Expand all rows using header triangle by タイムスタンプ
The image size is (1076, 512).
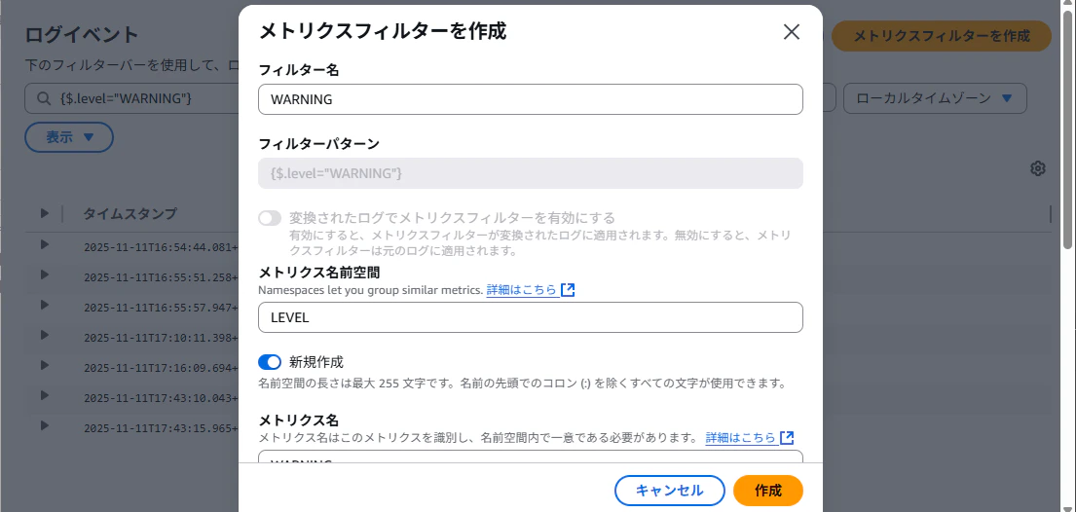[45, 213]
